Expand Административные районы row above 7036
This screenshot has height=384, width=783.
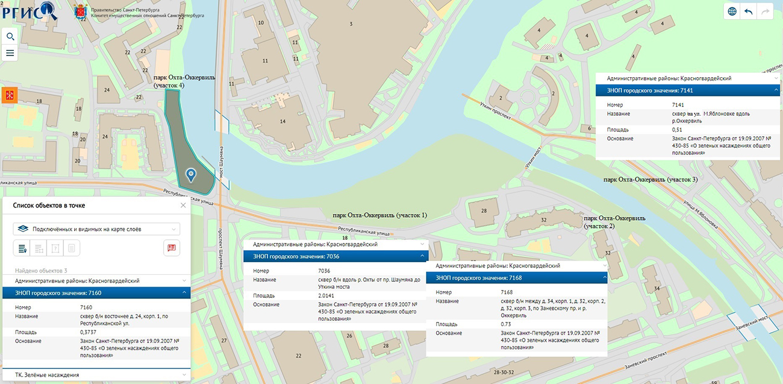coord(335,244)
